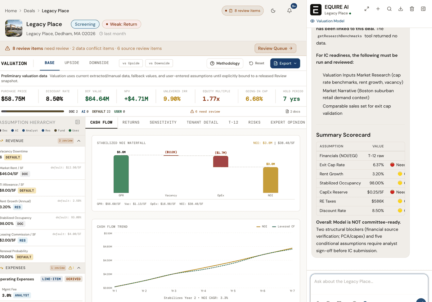The height and width of the screenshot is (302, 432).
Task: Edit the Leasing Commission $2.00/SF value
Action: [8, 240]
